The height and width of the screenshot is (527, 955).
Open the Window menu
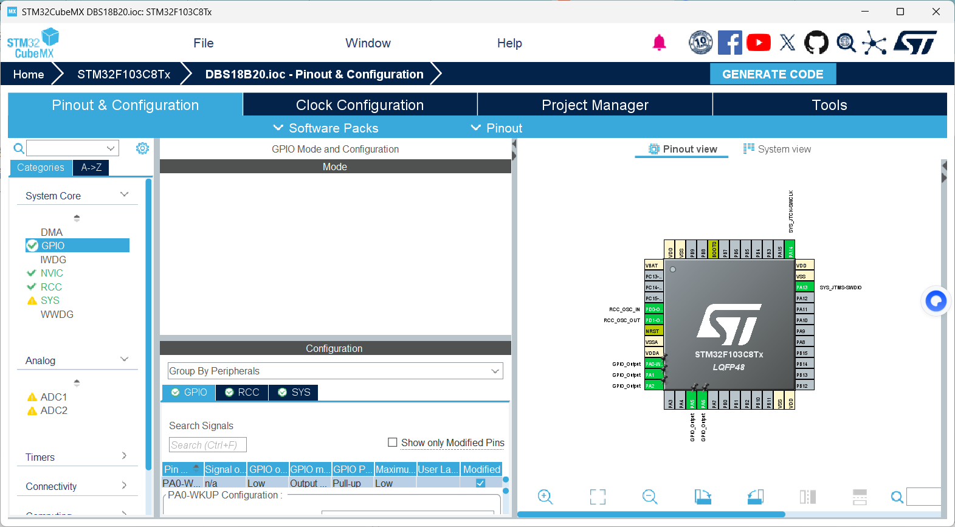click(x=368, y=43)
